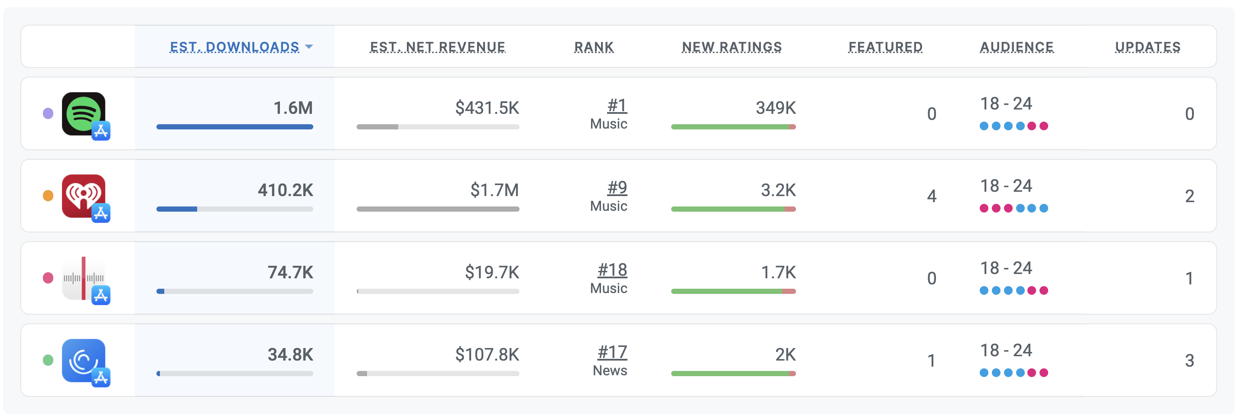This screenshot has width=1241, height=419.
Task: Click updates count 1 in 74.7K row
Action: coord(1189,278)
